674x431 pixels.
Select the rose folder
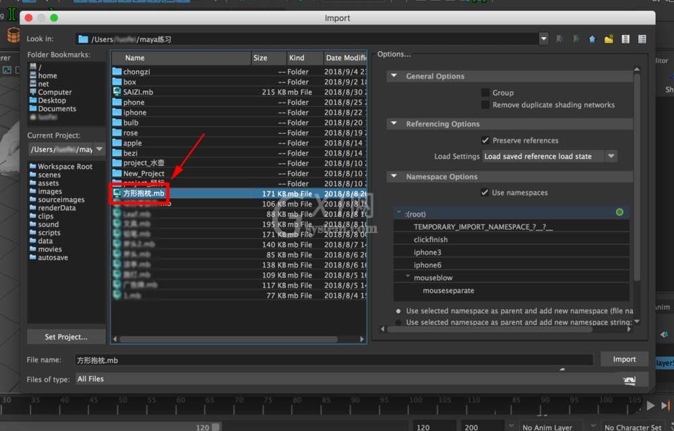pyautogui.click(x=239, y=133)
